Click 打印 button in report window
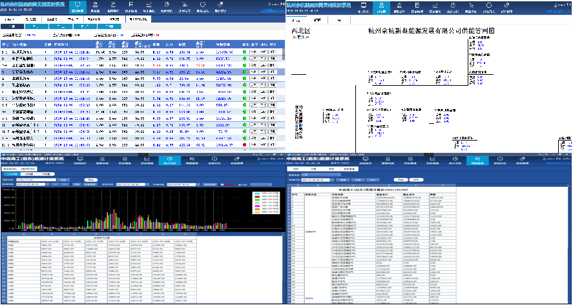The image size is (573, 305). (x=416, y=180)
